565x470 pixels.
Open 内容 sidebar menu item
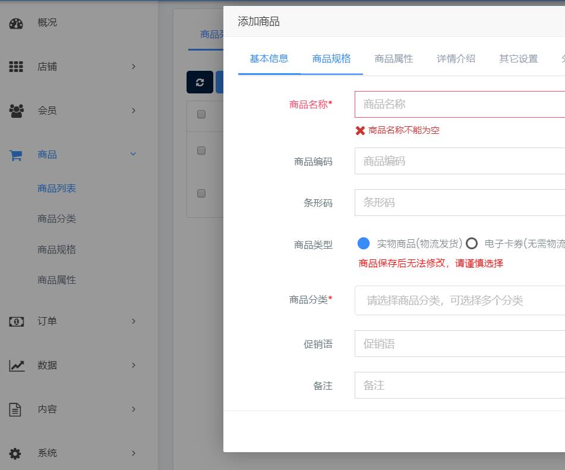click(x=47, y=409)
